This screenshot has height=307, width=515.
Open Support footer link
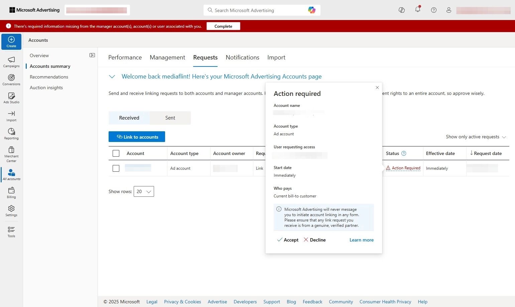coord(272,302)
